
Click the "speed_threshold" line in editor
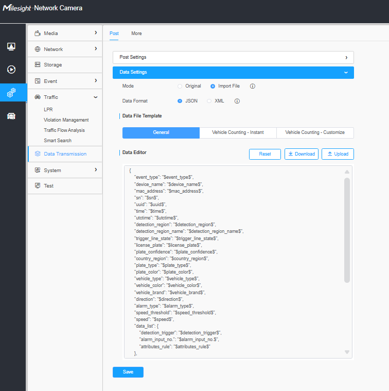(175, 313)
